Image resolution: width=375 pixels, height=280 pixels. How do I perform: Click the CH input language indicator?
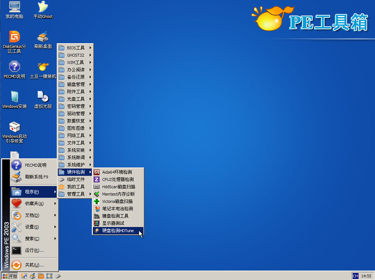click(x=355, y=276)
